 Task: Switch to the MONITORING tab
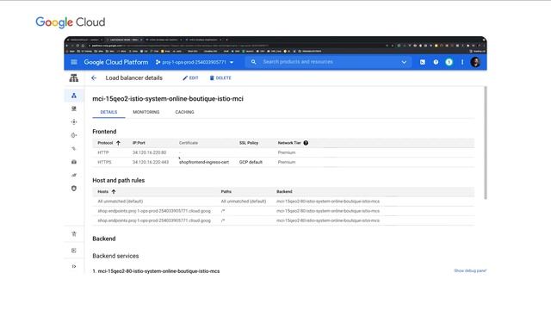pos(146,112)
